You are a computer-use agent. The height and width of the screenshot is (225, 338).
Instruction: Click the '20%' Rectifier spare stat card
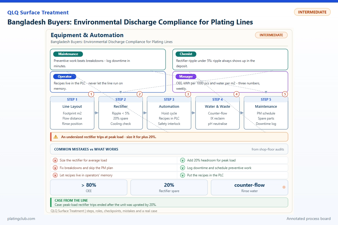(x=169, y=188)
